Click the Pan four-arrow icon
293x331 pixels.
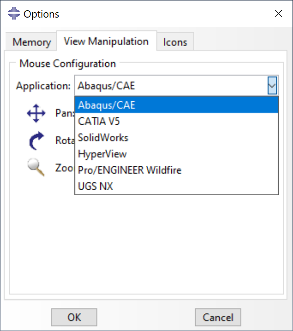36,113
